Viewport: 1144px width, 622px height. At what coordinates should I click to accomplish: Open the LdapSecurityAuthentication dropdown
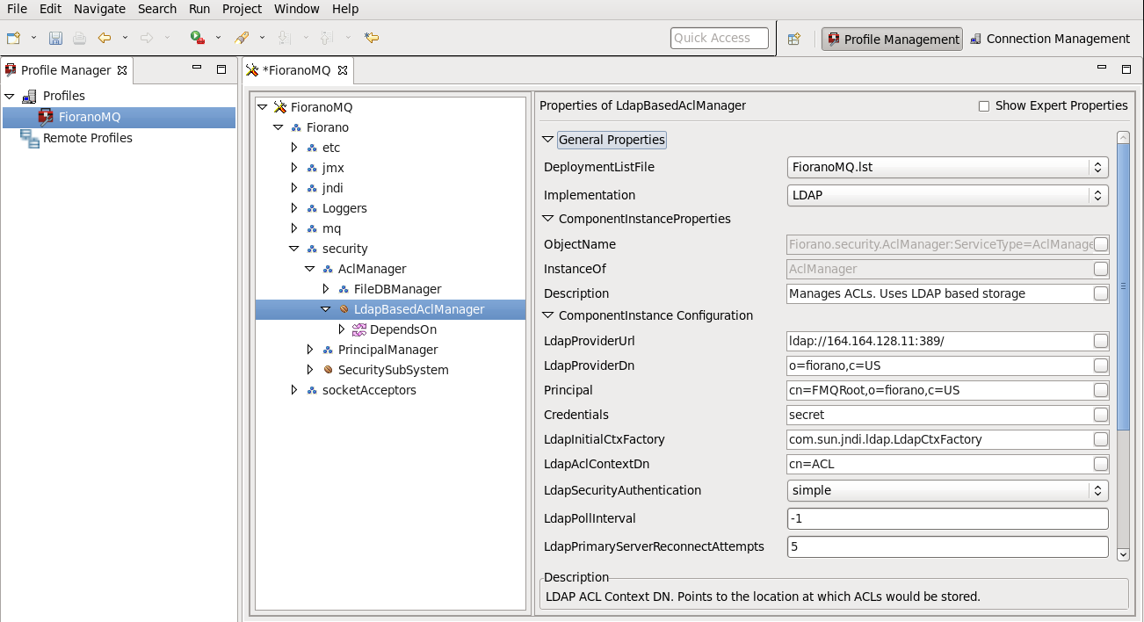(948, 490)
